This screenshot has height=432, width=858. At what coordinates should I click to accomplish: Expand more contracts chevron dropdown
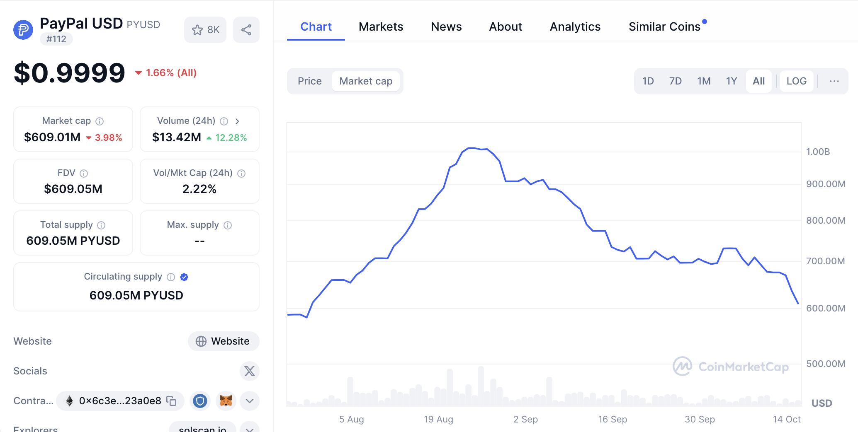tap(250, 401)
